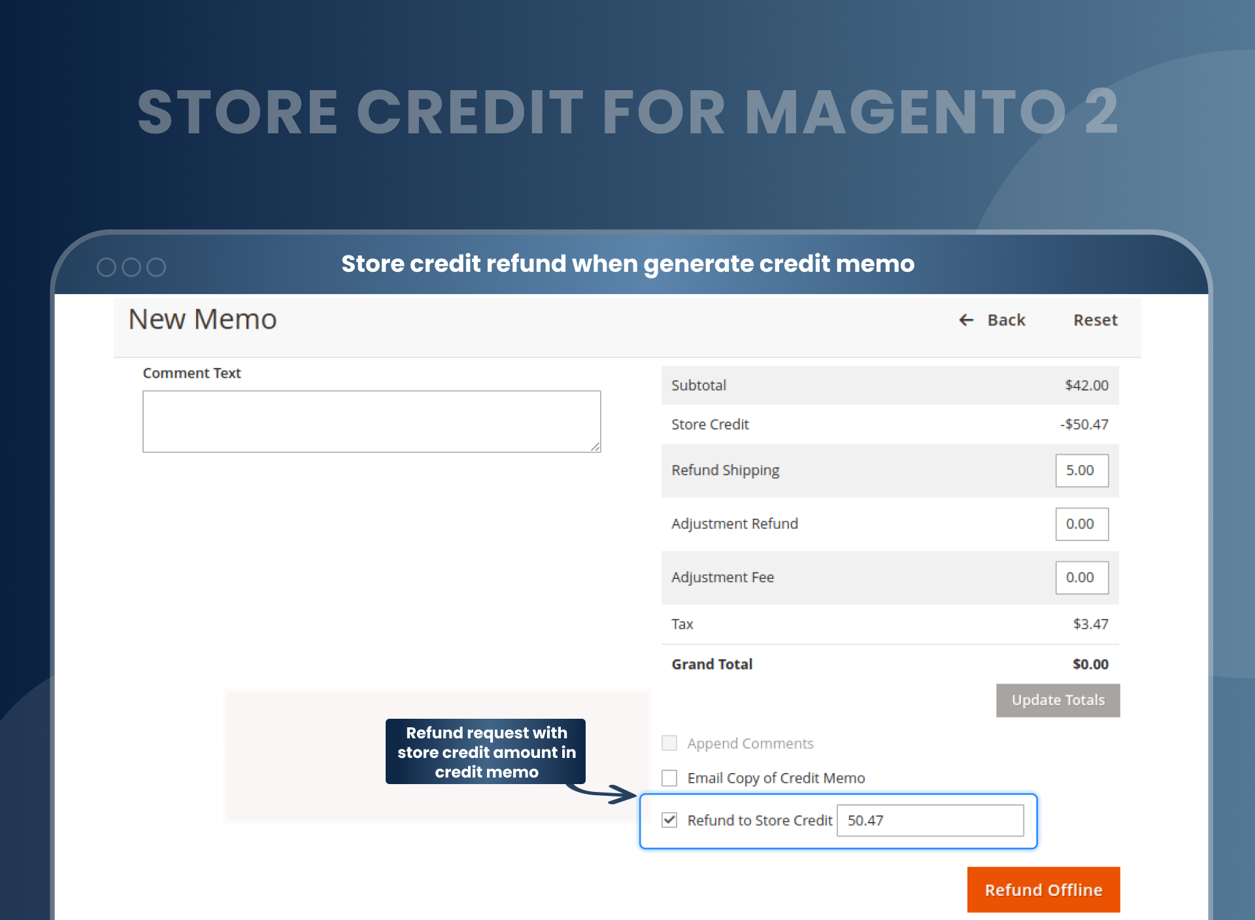The image size is (1255, 920).
Task: Toggle the Append Comments checkbox
Action: (x=669, y=743)
